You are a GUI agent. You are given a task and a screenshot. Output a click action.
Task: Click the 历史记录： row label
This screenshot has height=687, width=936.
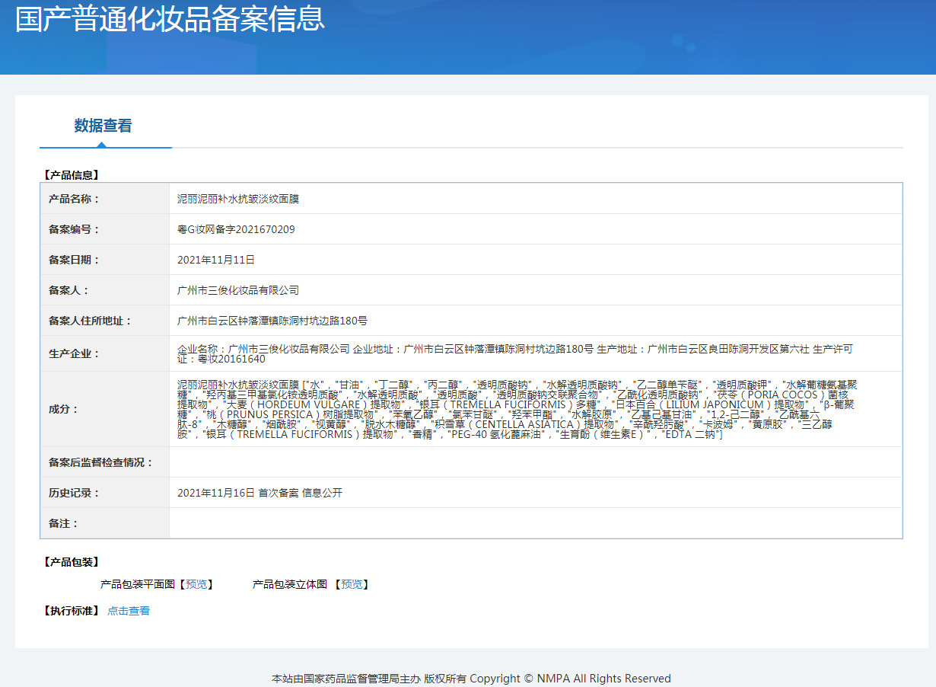point(74,493)
